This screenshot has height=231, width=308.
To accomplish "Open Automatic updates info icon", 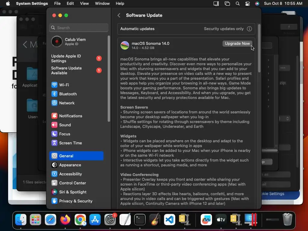I will coord(249,29).
